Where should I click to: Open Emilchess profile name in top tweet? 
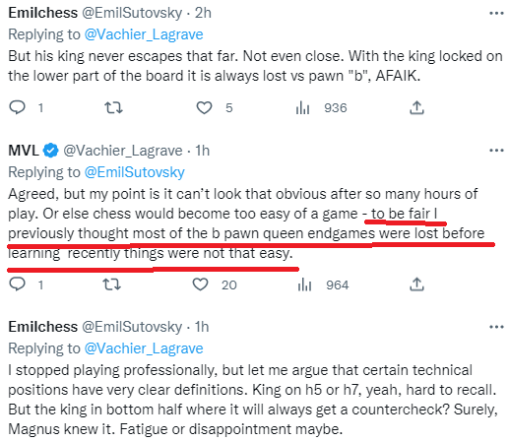click(43, 13)
